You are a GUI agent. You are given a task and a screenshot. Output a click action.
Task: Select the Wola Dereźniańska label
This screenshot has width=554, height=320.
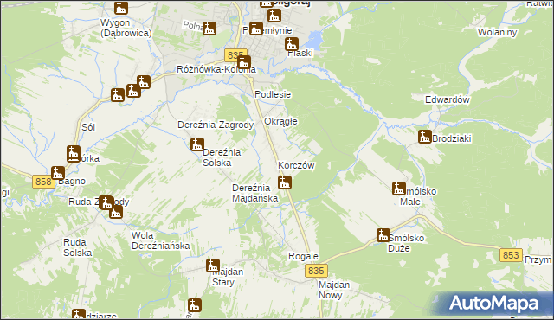pyautogui.click(x=161, y=240)
